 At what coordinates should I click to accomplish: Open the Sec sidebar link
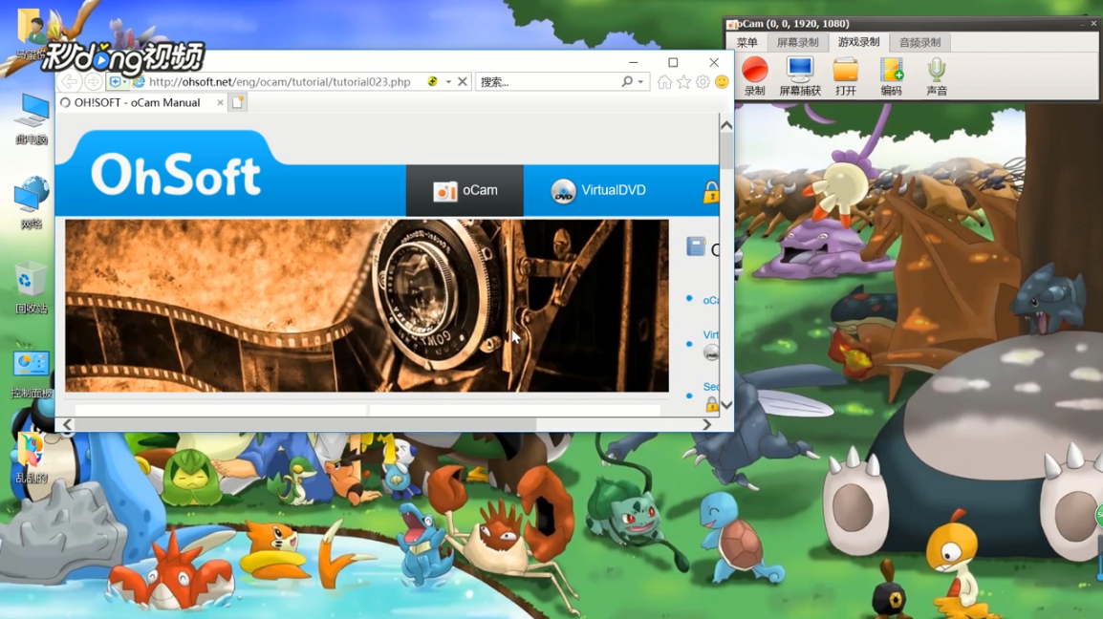[x=710, y=387]
